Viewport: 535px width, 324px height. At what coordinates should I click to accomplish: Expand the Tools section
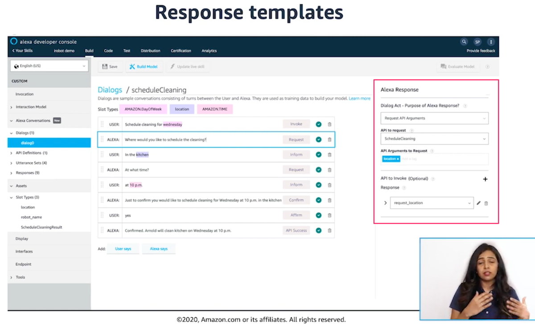click(x=11, y=277)
